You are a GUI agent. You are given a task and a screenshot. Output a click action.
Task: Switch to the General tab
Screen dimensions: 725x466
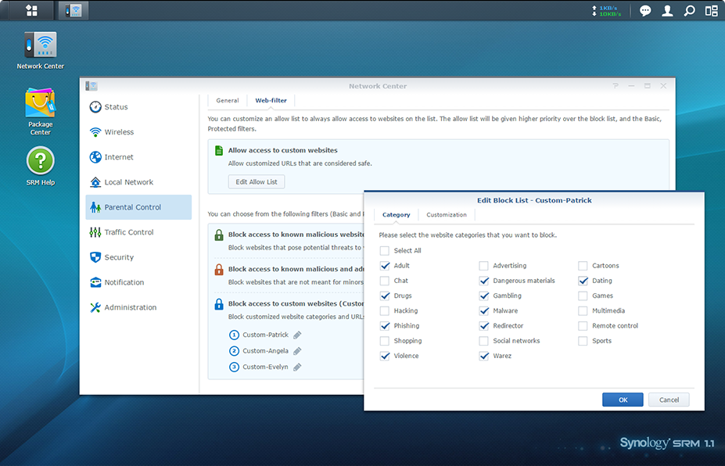click(227, 101)
